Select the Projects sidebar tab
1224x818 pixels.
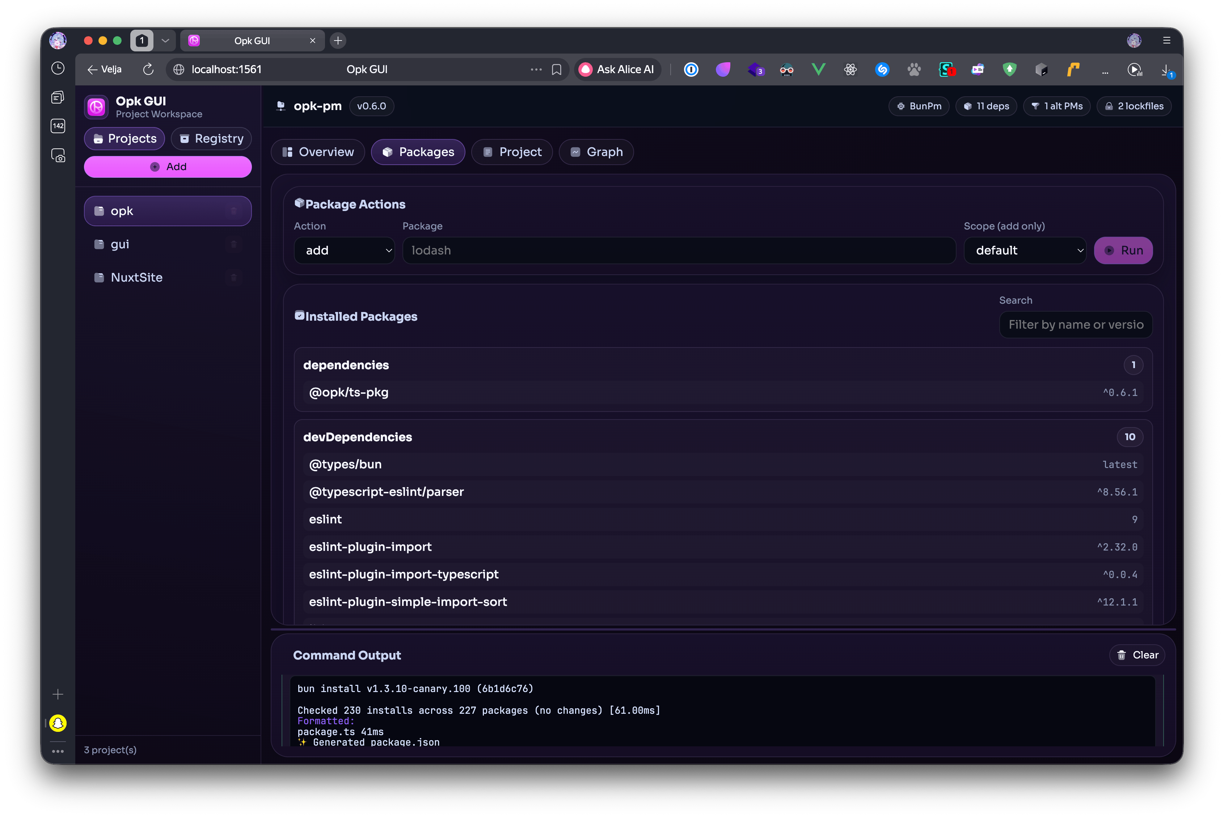[x=124, y=138]
